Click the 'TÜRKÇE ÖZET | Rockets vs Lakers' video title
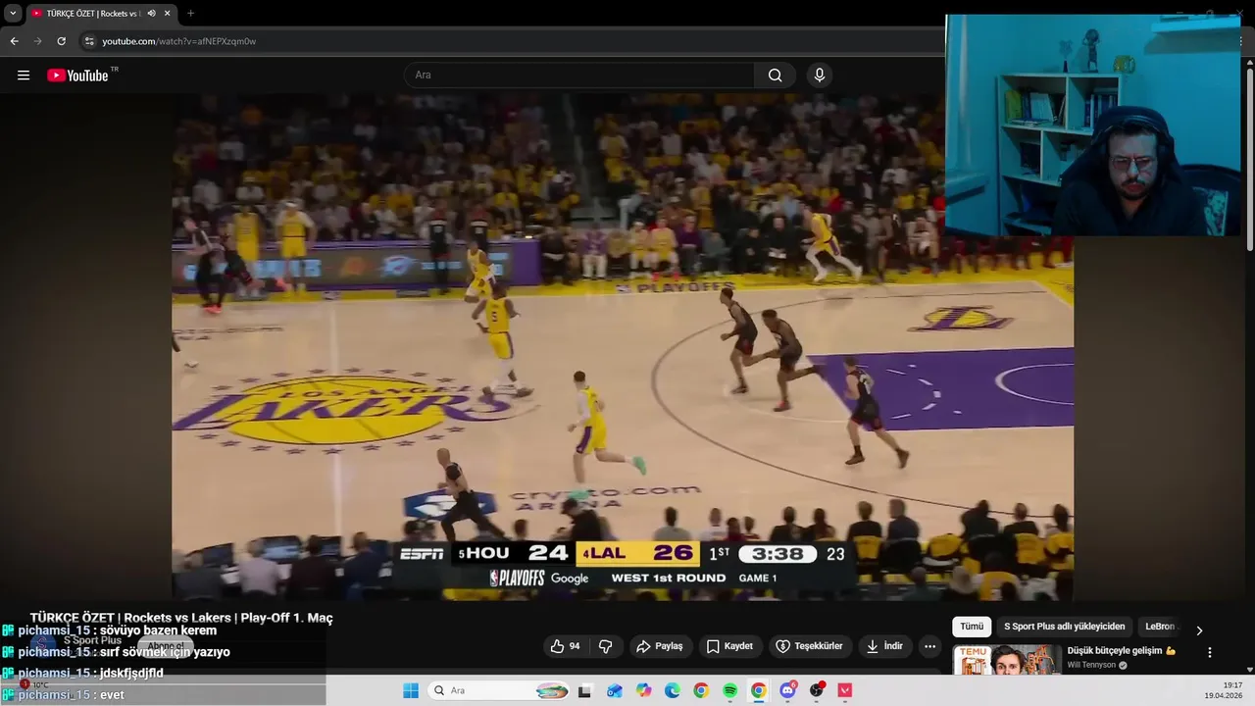Screen dimensions: 1255x706 coord(181,618)
